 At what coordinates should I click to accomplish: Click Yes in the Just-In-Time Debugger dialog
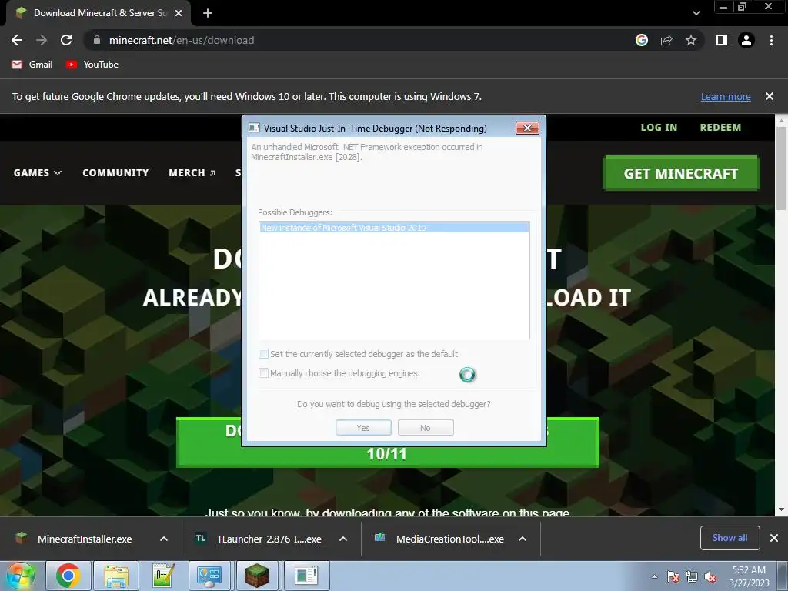tap(363, 428)
